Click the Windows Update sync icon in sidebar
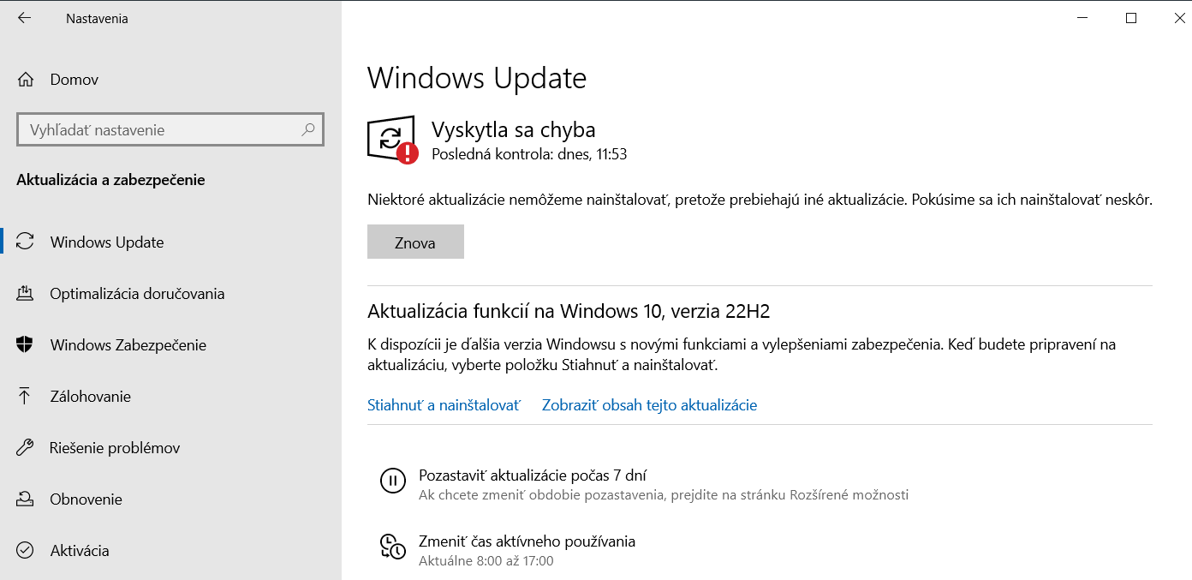The image size is (1192, 580). tap(26, 242)
